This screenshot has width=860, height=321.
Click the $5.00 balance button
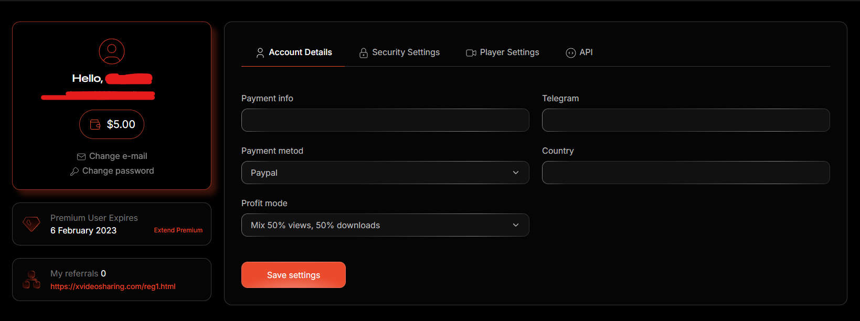[112, 124]
